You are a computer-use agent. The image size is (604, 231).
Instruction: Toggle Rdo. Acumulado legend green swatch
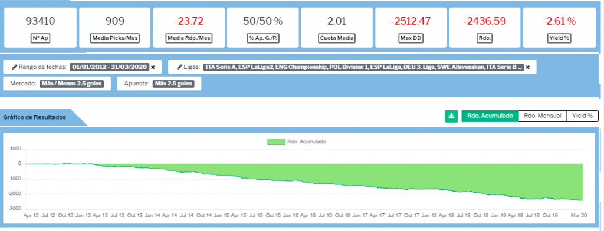click(x=276, y=141)
